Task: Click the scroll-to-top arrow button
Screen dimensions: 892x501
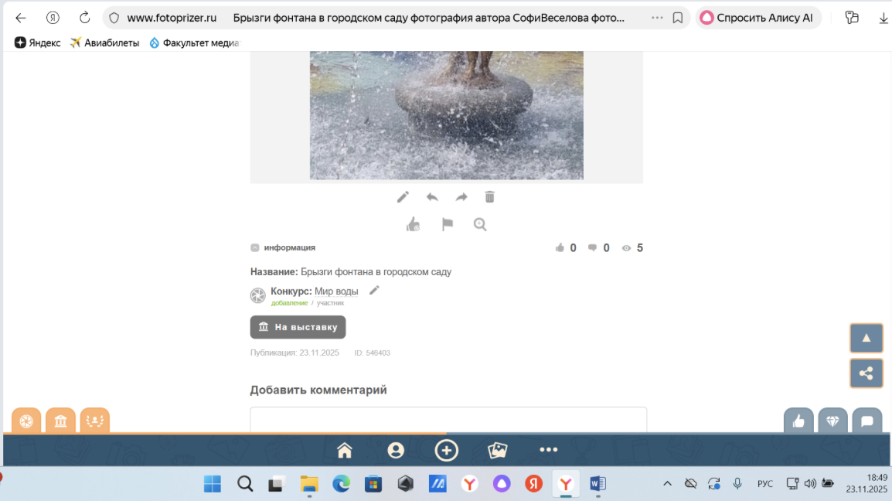Action: (866, 338)
